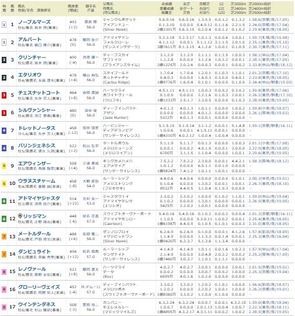
Task: Click red frame 3 icon beside チェスナットコート
Action: (x=4, y=95)
